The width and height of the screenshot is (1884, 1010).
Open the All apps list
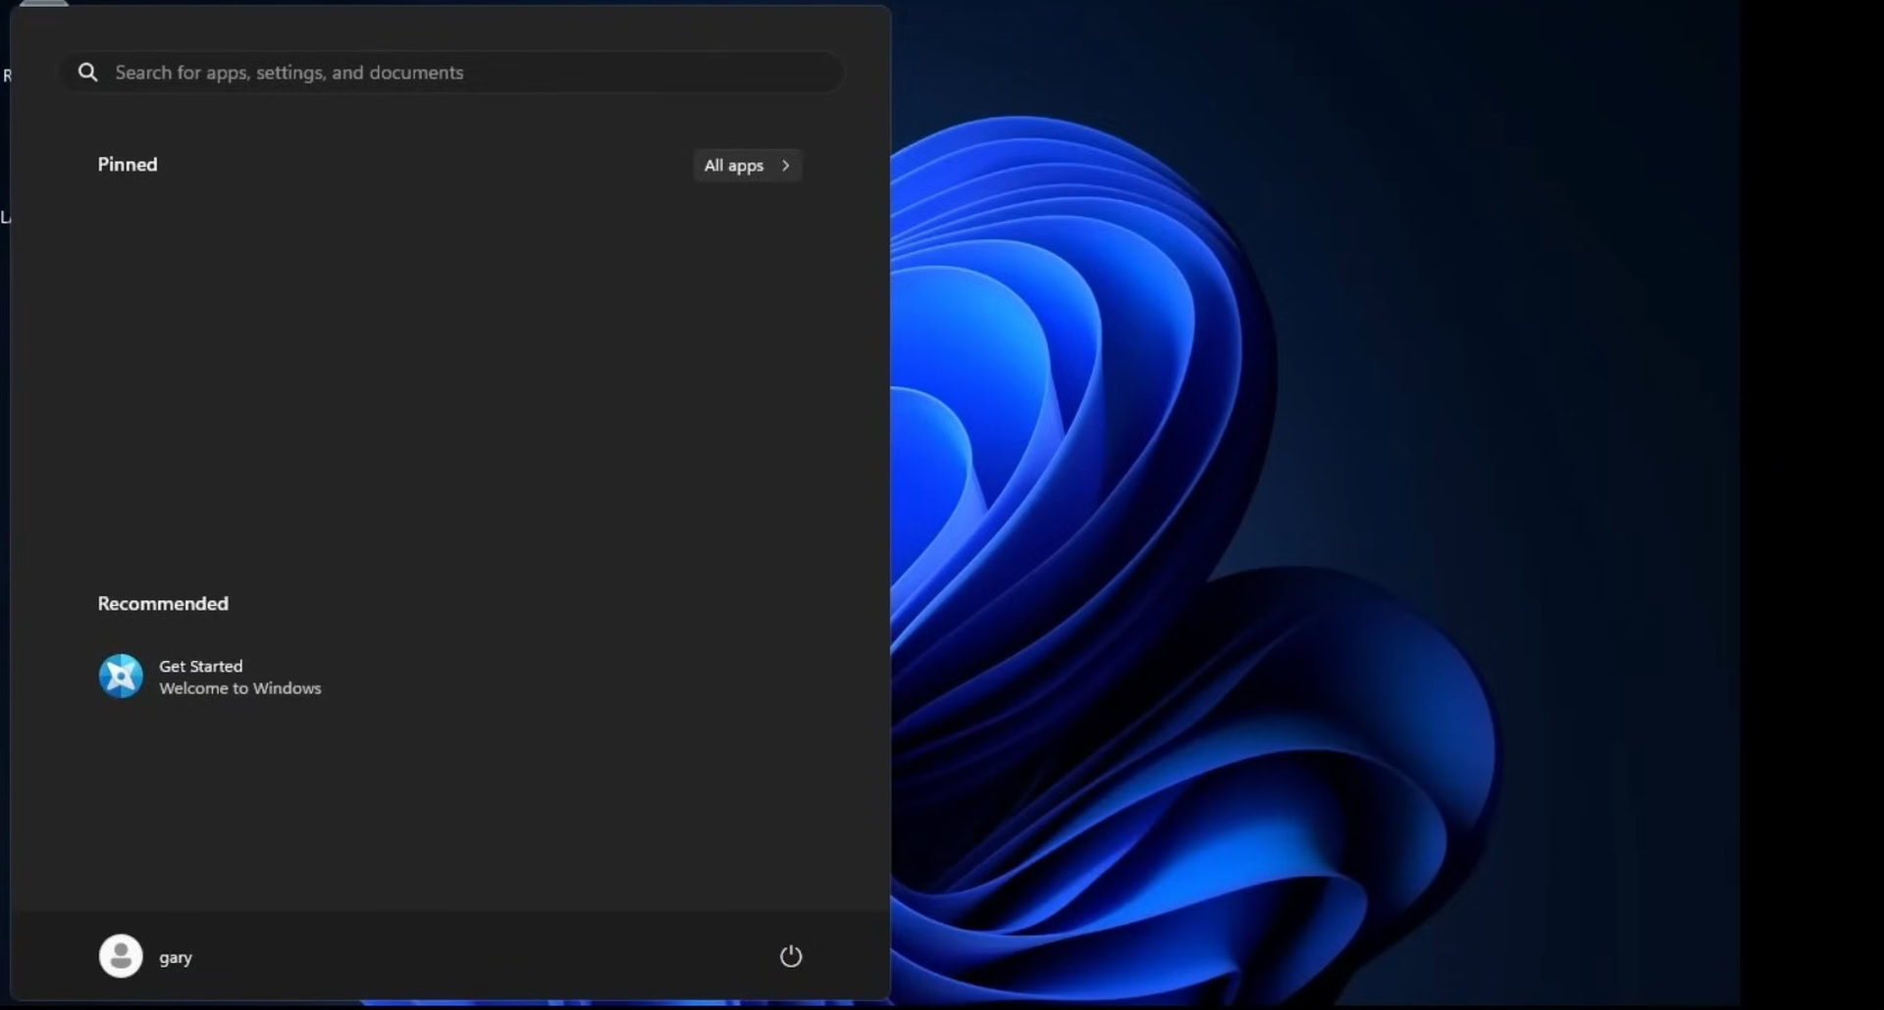[747, 166]
